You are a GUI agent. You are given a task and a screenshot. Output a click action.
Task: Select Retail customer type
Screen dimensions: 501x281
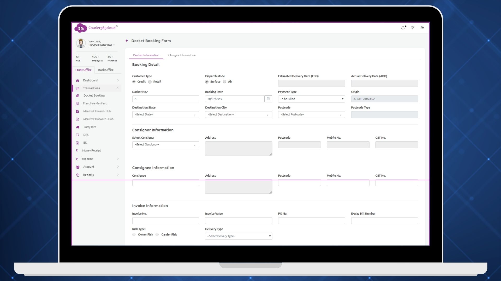pyautogui.click(x=150, y=82)
